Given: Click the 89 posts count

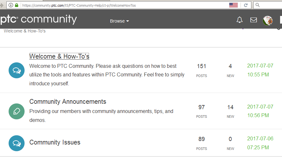Looking at the screenshot, I should (201, 139).
